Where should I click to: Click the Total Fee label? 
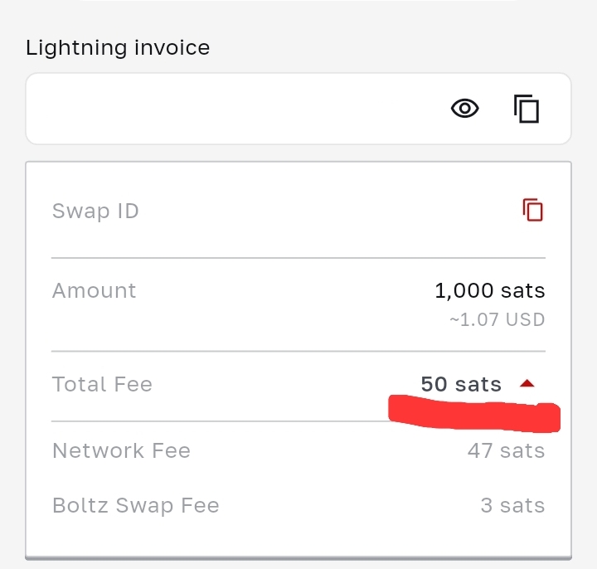coord(102,384)
